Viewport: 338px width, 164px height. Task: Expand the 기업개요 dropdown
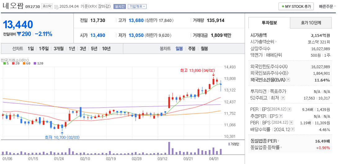click(x=137, y=7)
